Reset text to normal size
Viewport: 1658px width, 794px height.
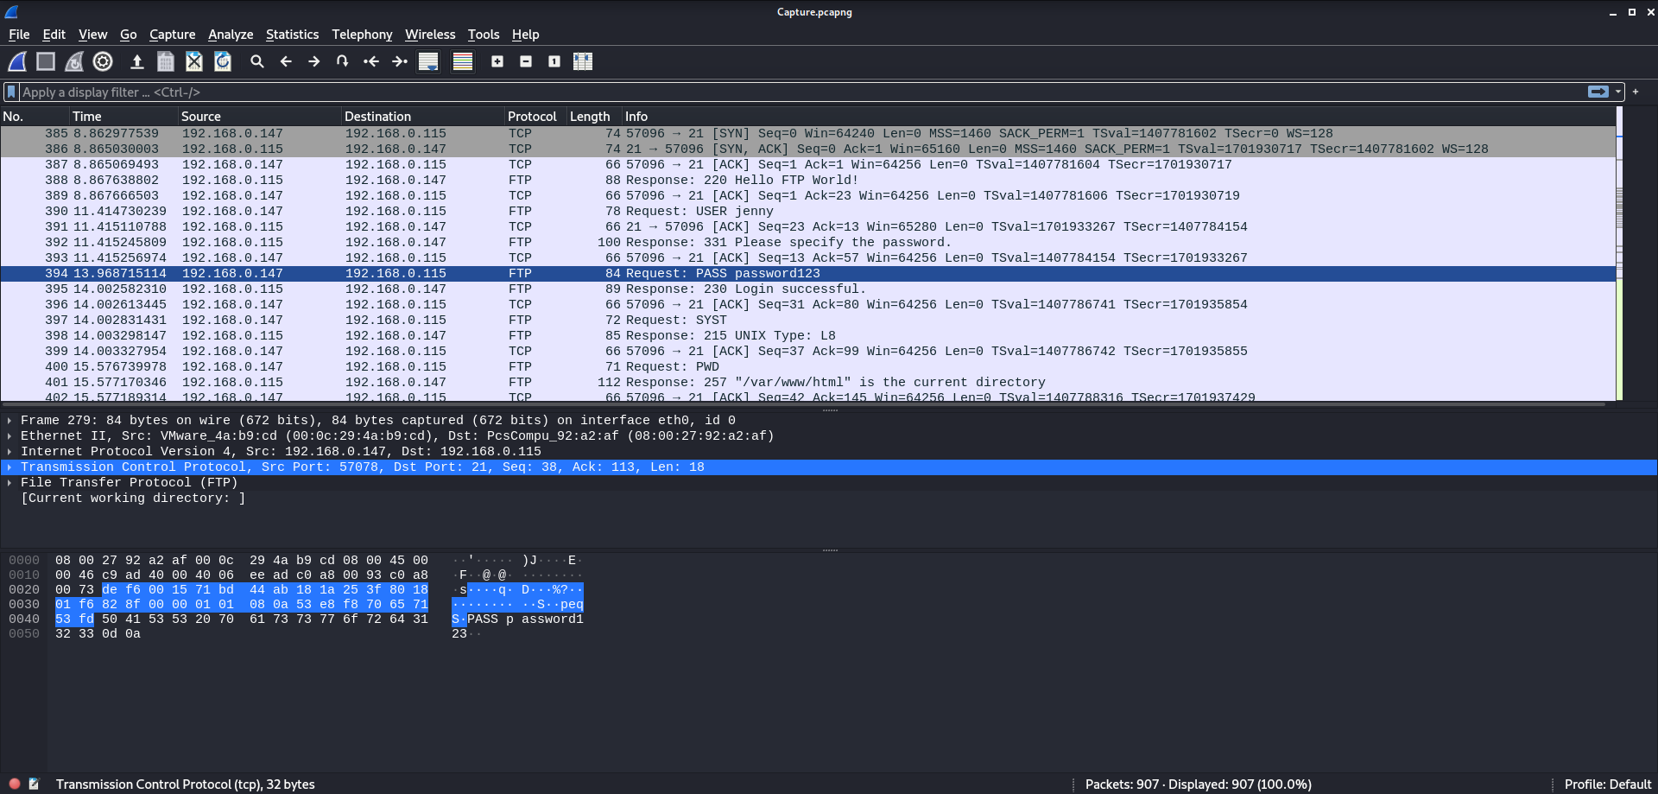554,61
